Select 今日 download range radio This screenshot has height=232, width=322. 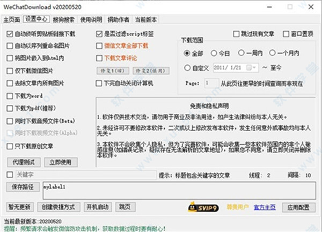point(214,53)
